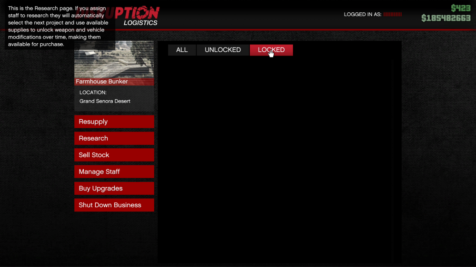Switch to the UNLOCKED tab
This screenshot has height=267, width=476.
(223, 50)
